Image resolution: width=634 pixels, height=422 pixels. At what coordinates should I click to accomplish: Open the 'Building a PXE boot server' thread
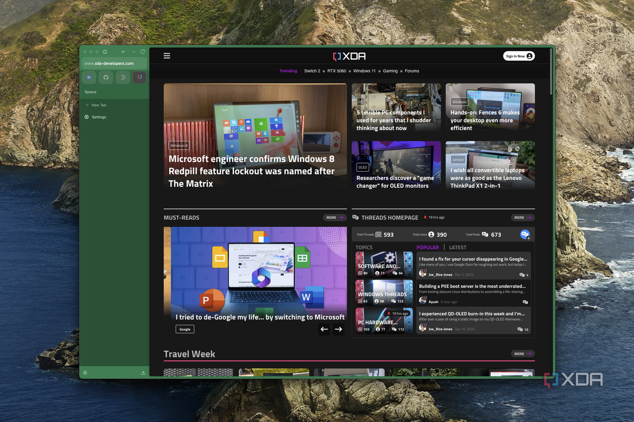click(x=472, y=286)
